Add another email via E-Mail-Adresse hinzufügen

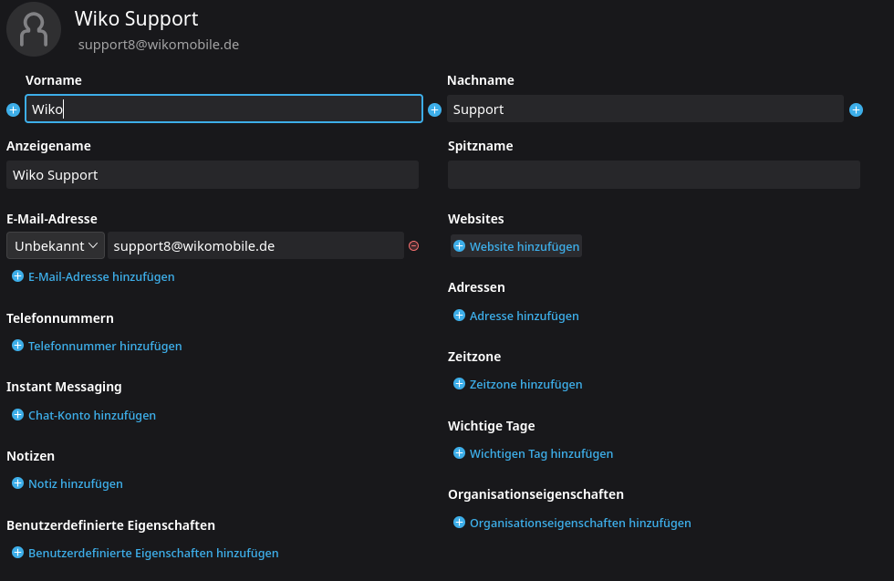100,276
